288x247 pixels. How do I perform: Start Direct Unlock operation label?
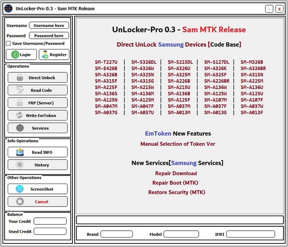click(x=42, y=78)
